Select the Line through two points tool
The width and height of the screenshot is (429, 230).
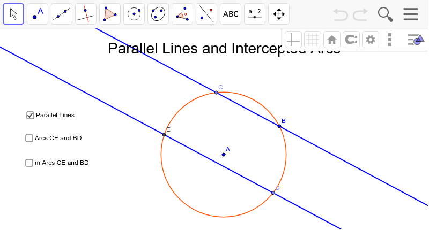(x=62, y=14)
